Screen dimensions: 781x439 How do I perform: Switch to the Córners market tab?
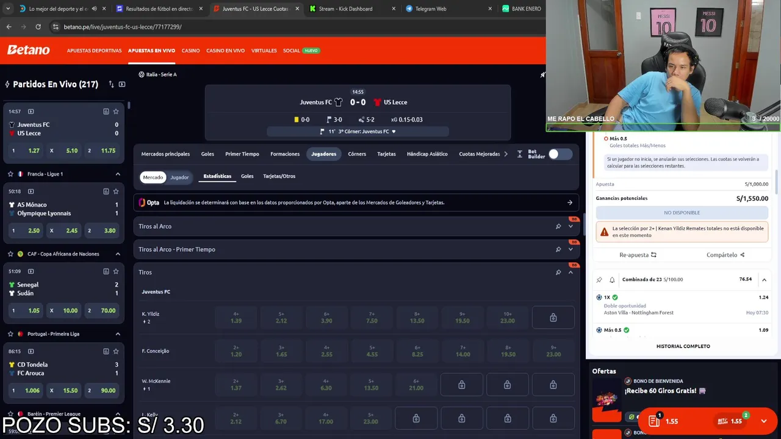point(357,154)
